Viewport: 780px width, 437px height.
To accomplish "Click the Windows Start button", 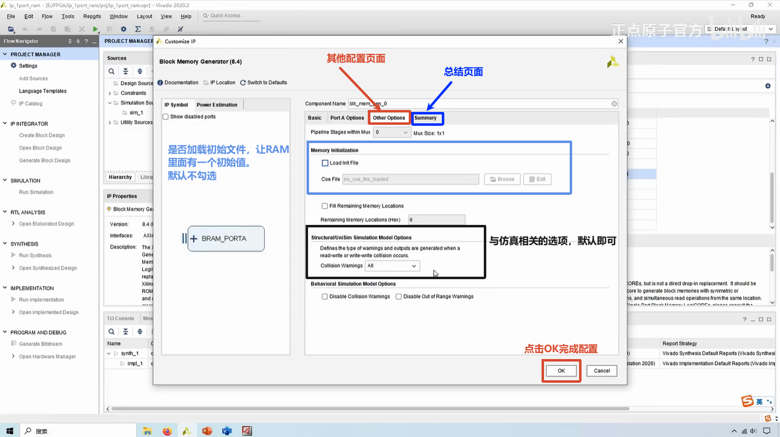I will [10, 431].
